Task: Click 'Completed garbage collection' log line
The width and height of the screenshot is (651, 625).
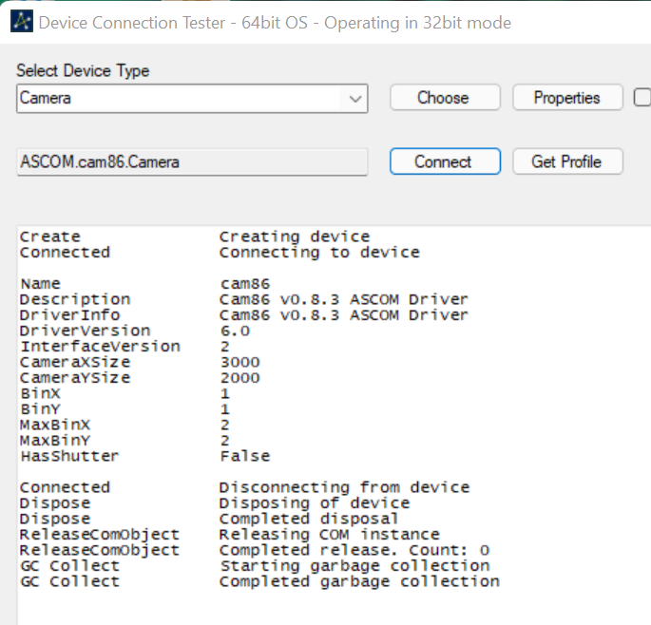Action: click(359, 581)
